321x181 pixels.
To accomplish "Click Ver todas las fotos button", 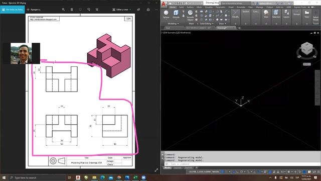I will click(12, 10).
